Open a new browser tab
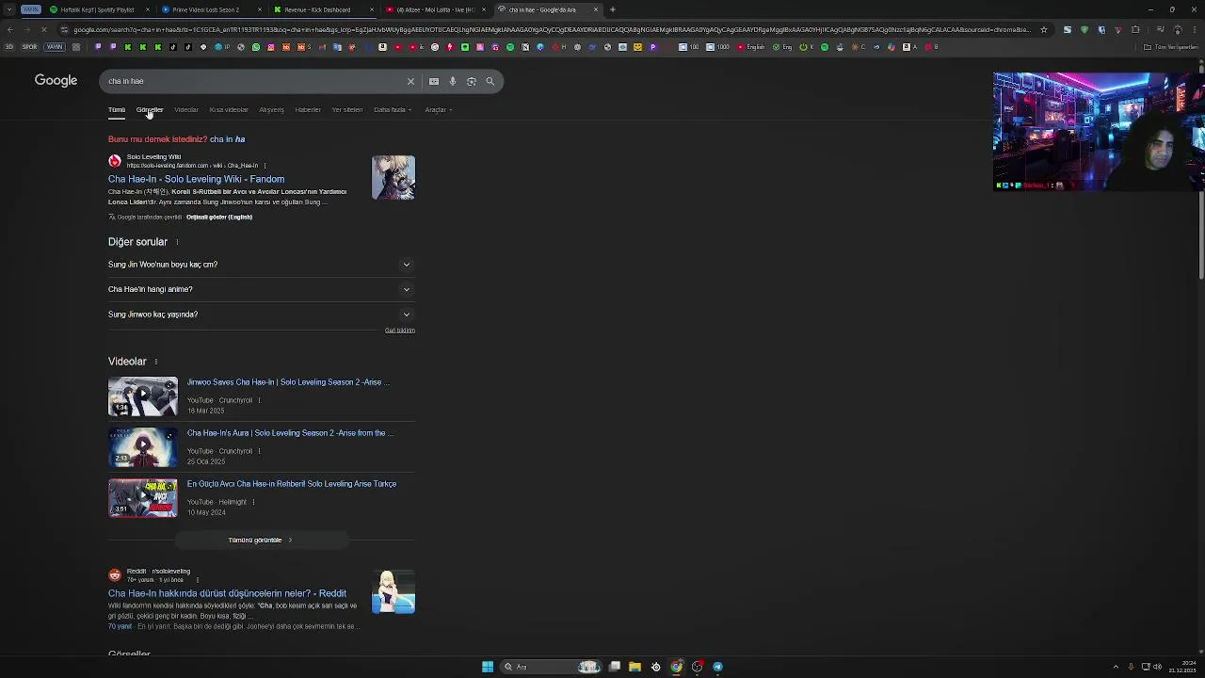The height and width of the screenshot is (678, 1205). pos(613,9)
